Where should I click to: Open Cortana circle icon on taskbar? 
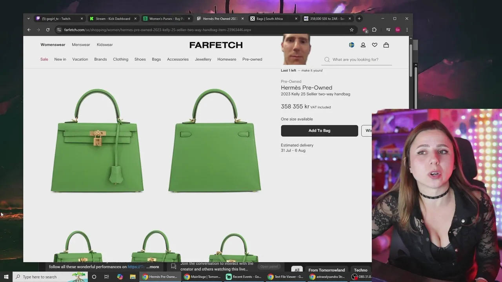(x=94, y=277)
